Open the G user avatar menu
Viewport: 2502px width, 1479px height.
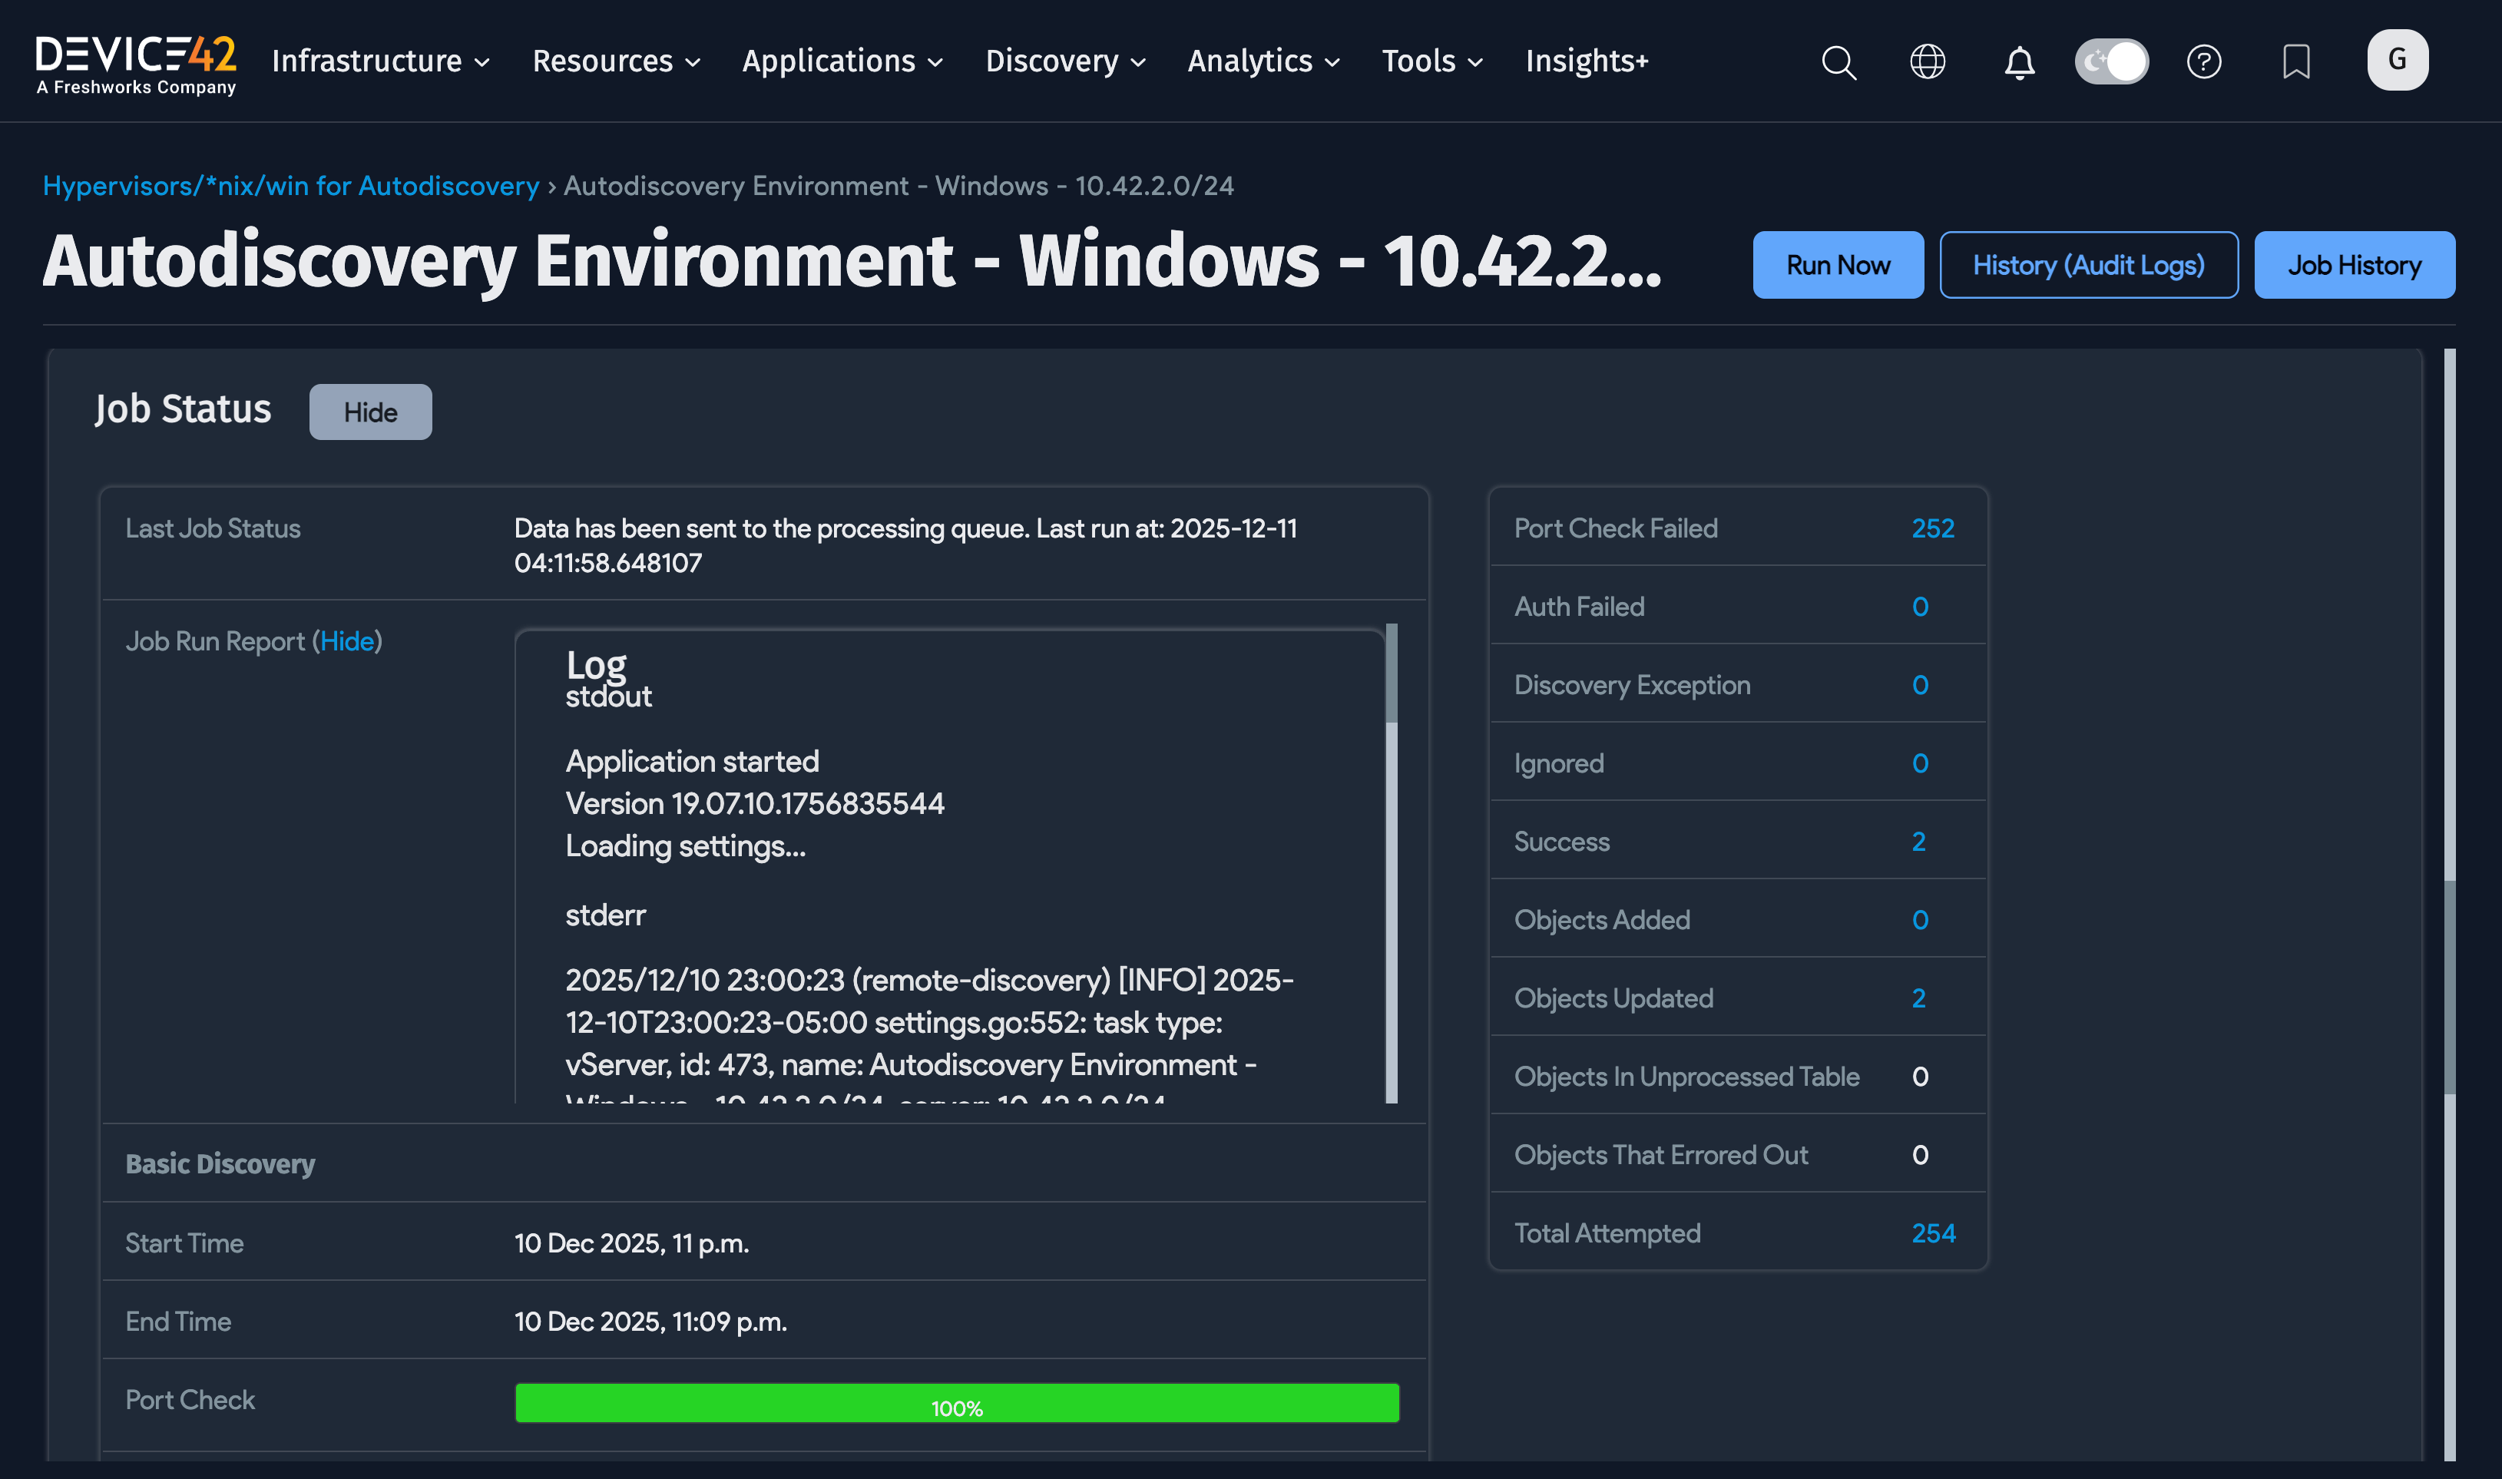pyautogui.click(x=2396, y=60)
